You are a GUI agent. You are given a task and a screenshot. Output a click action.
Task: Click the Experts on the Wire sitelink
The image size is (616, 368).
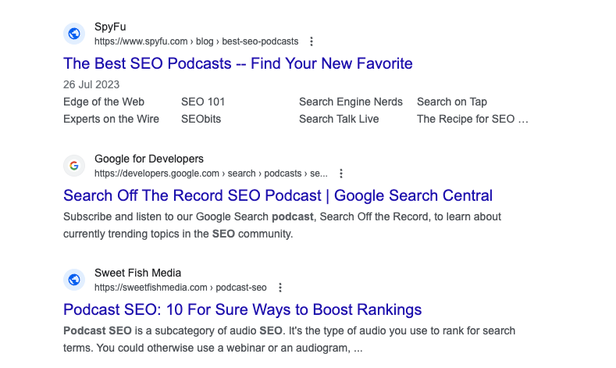click(111, 119)
